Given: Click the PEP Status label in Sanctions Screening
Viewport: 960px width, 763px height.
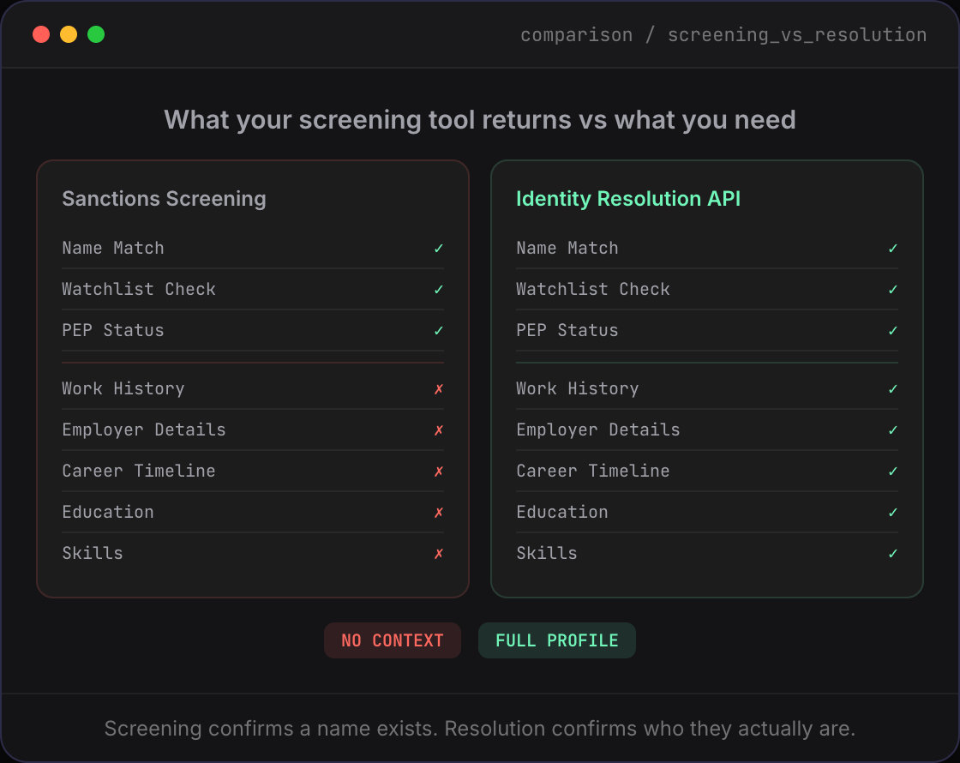Looking at the screenshot, I should pos(113,330).
